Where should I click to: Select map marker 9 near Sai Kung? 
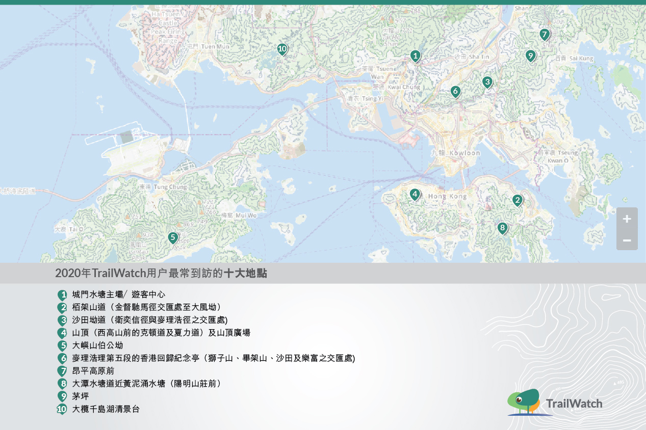click(x=530, y=56)
